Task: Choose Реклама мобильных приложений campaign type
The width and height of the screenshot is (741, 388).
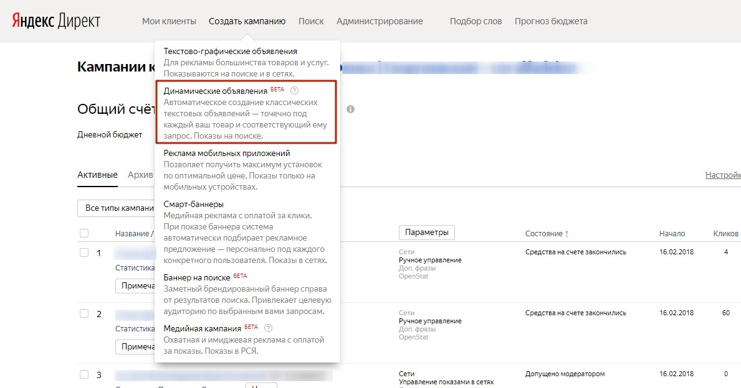Action: pos(227,153)
